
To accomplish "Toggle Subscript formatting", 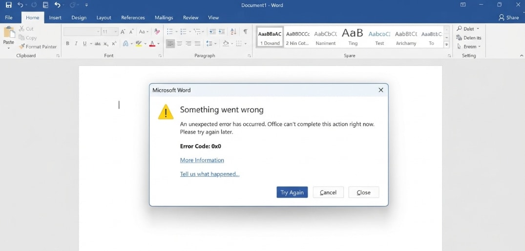I will point(106,43).
